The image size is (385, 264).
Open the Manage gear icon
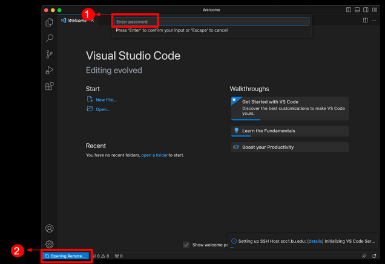click(50, 244)
